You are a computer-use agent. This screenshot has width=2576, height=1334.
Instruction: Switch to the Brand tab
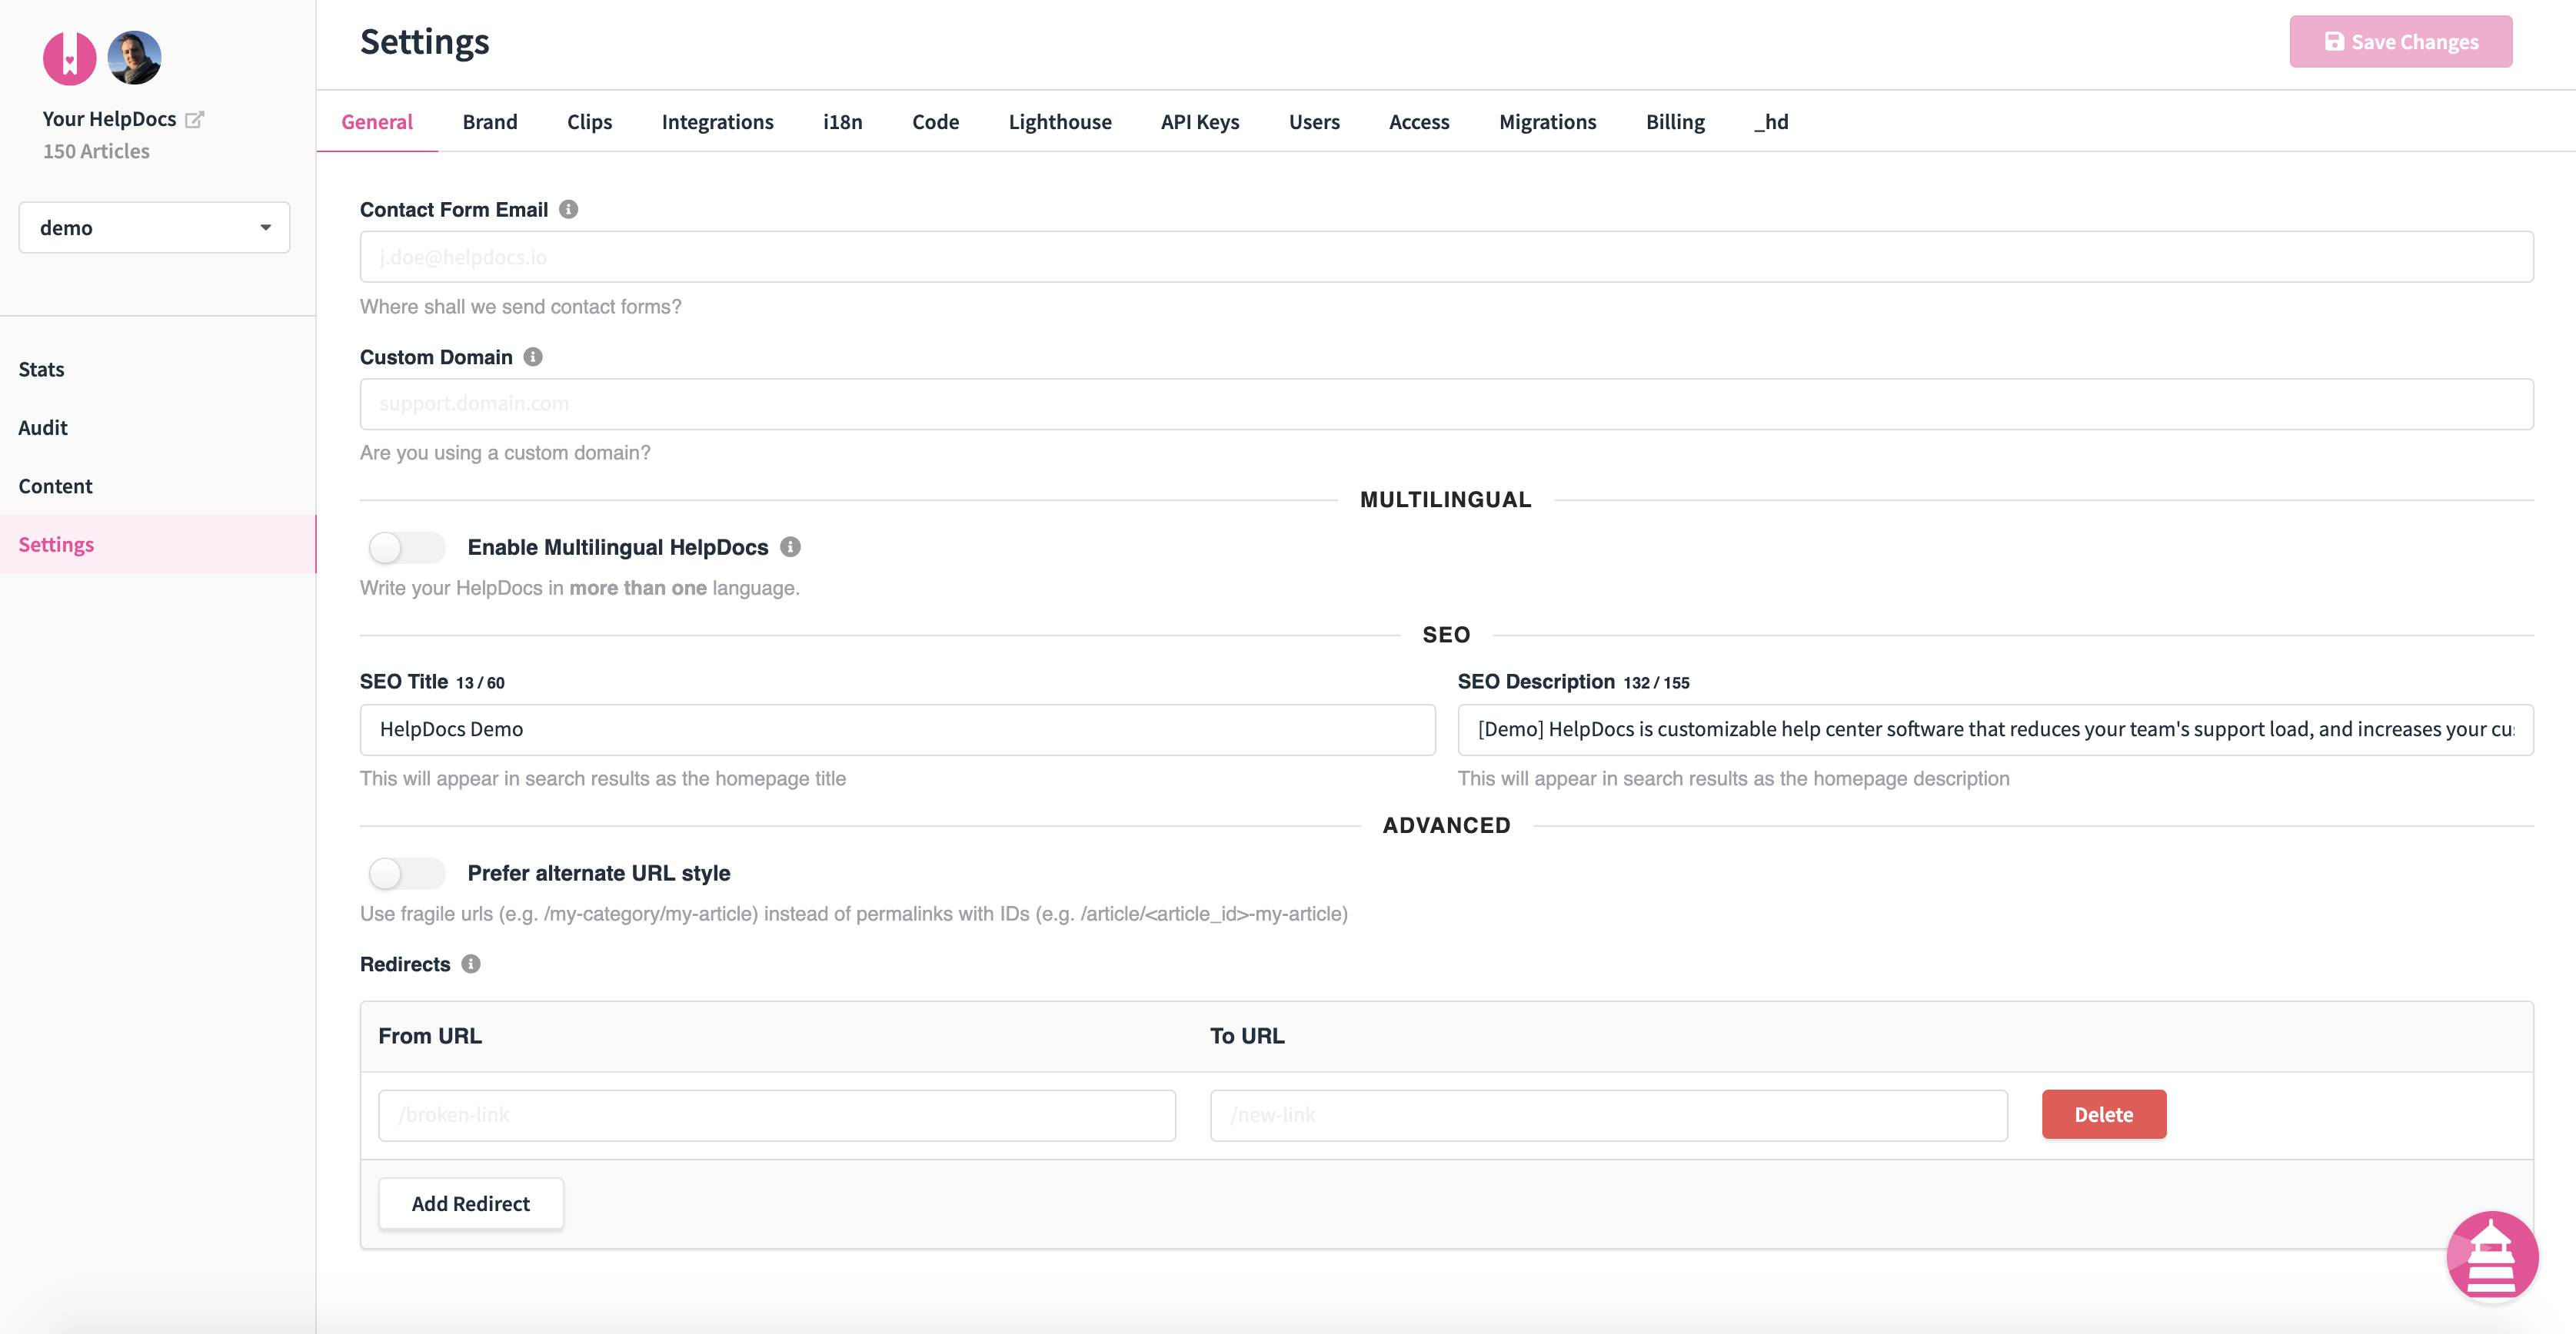(490, 121)
